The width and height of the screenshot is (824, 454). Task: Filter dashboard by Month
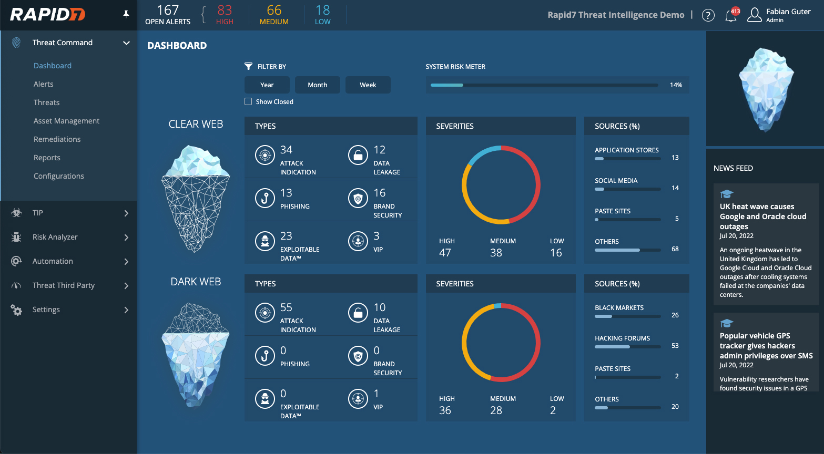318,85
